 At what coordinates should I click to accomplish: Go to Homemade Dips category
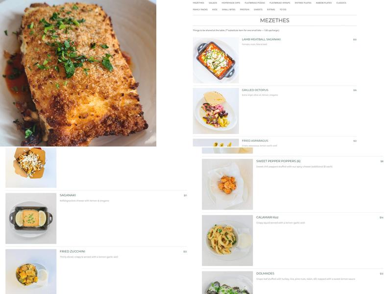pyautogui.click(x=231, y=3)
